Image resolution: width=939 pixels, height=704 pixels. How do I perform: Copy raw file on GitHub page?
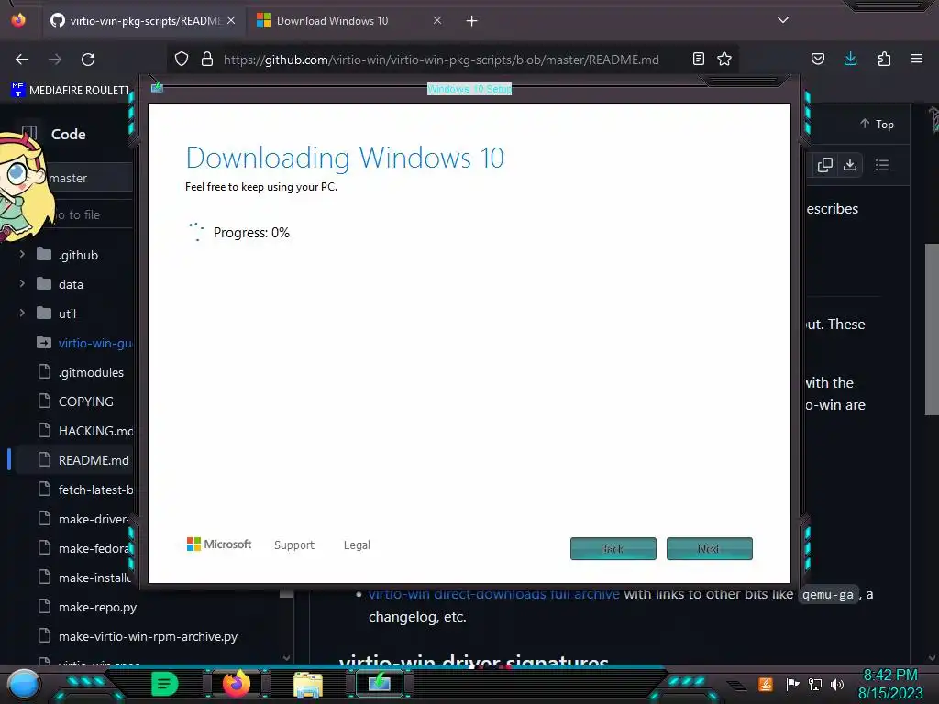[x=824, y=165]
